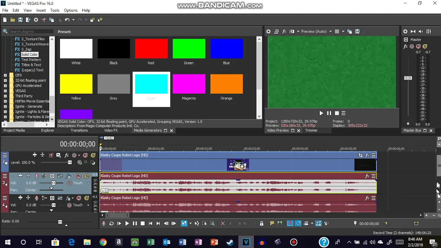The height and width of the screenshot is (248, 441).
Task: Switch to the Video FX tab
Action: [111, 131]
